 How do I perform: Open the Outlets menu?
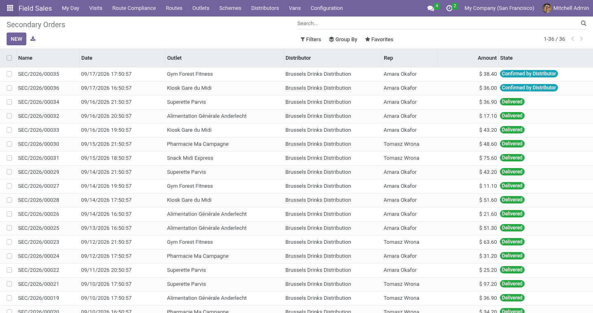click(x=201, y=8)
